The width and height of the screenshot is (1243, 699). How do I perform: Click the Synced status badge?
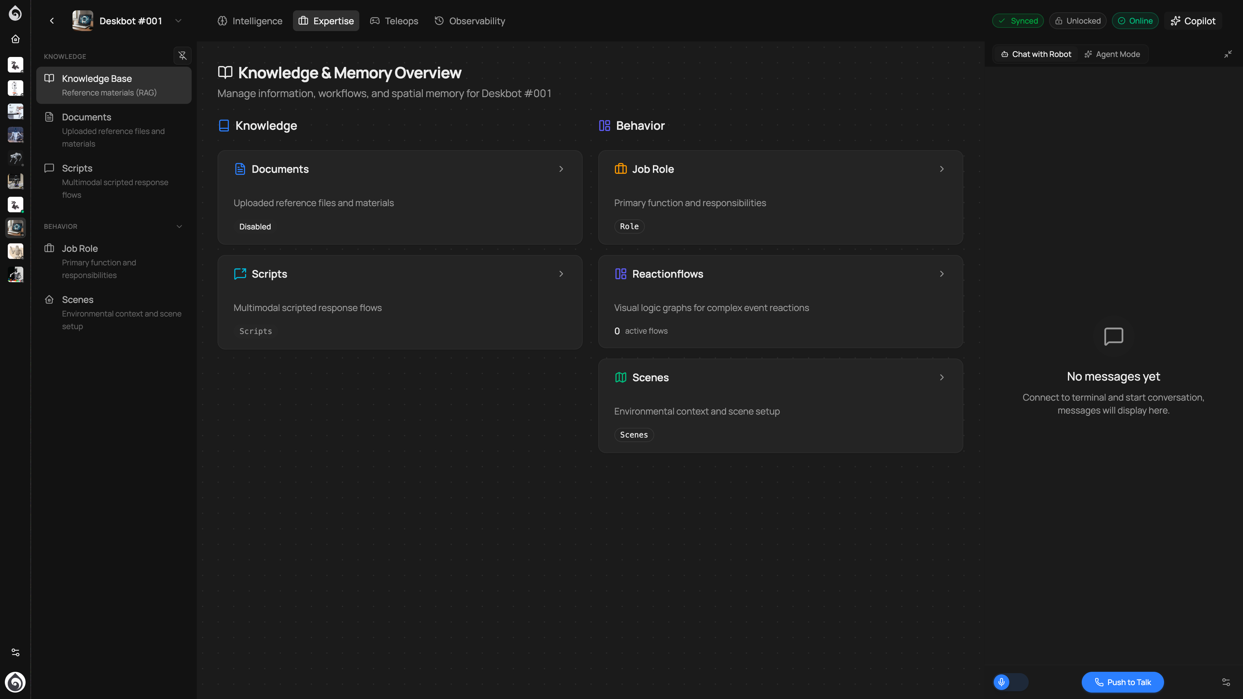click(x=1018, y=21)
